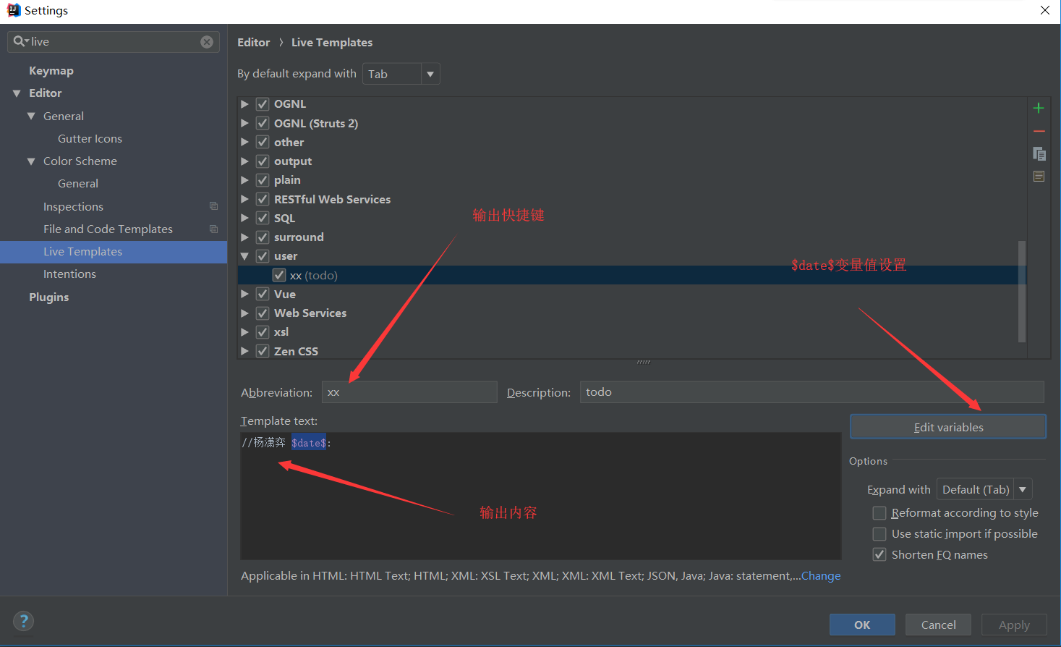The height and width of the screenshot is (647, 1061).
Task: Confirm settings with OK button
Action: click(862, 625)
